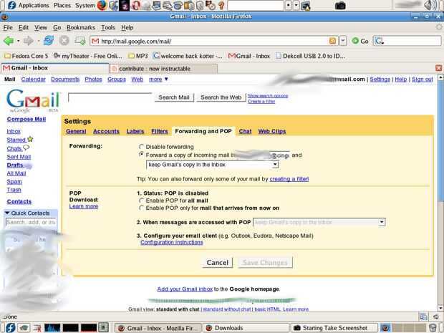
Task: Open the Filters settings tab
Action: (x=160, y=131)
